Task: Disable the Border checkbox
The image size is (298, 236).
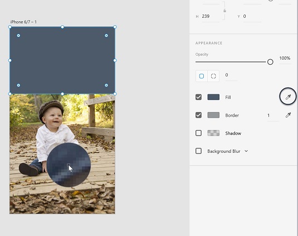Action: 199,115
